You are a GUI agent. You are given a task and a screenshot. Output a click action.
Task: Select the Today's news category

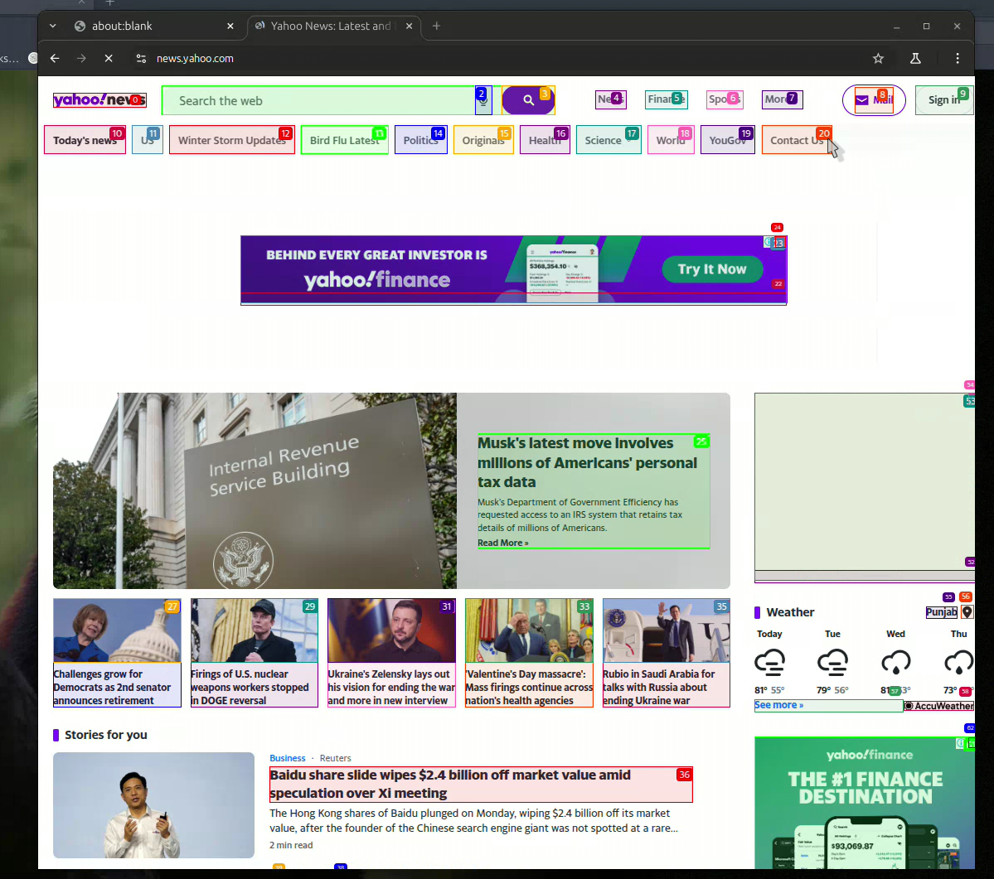(85, 140)
